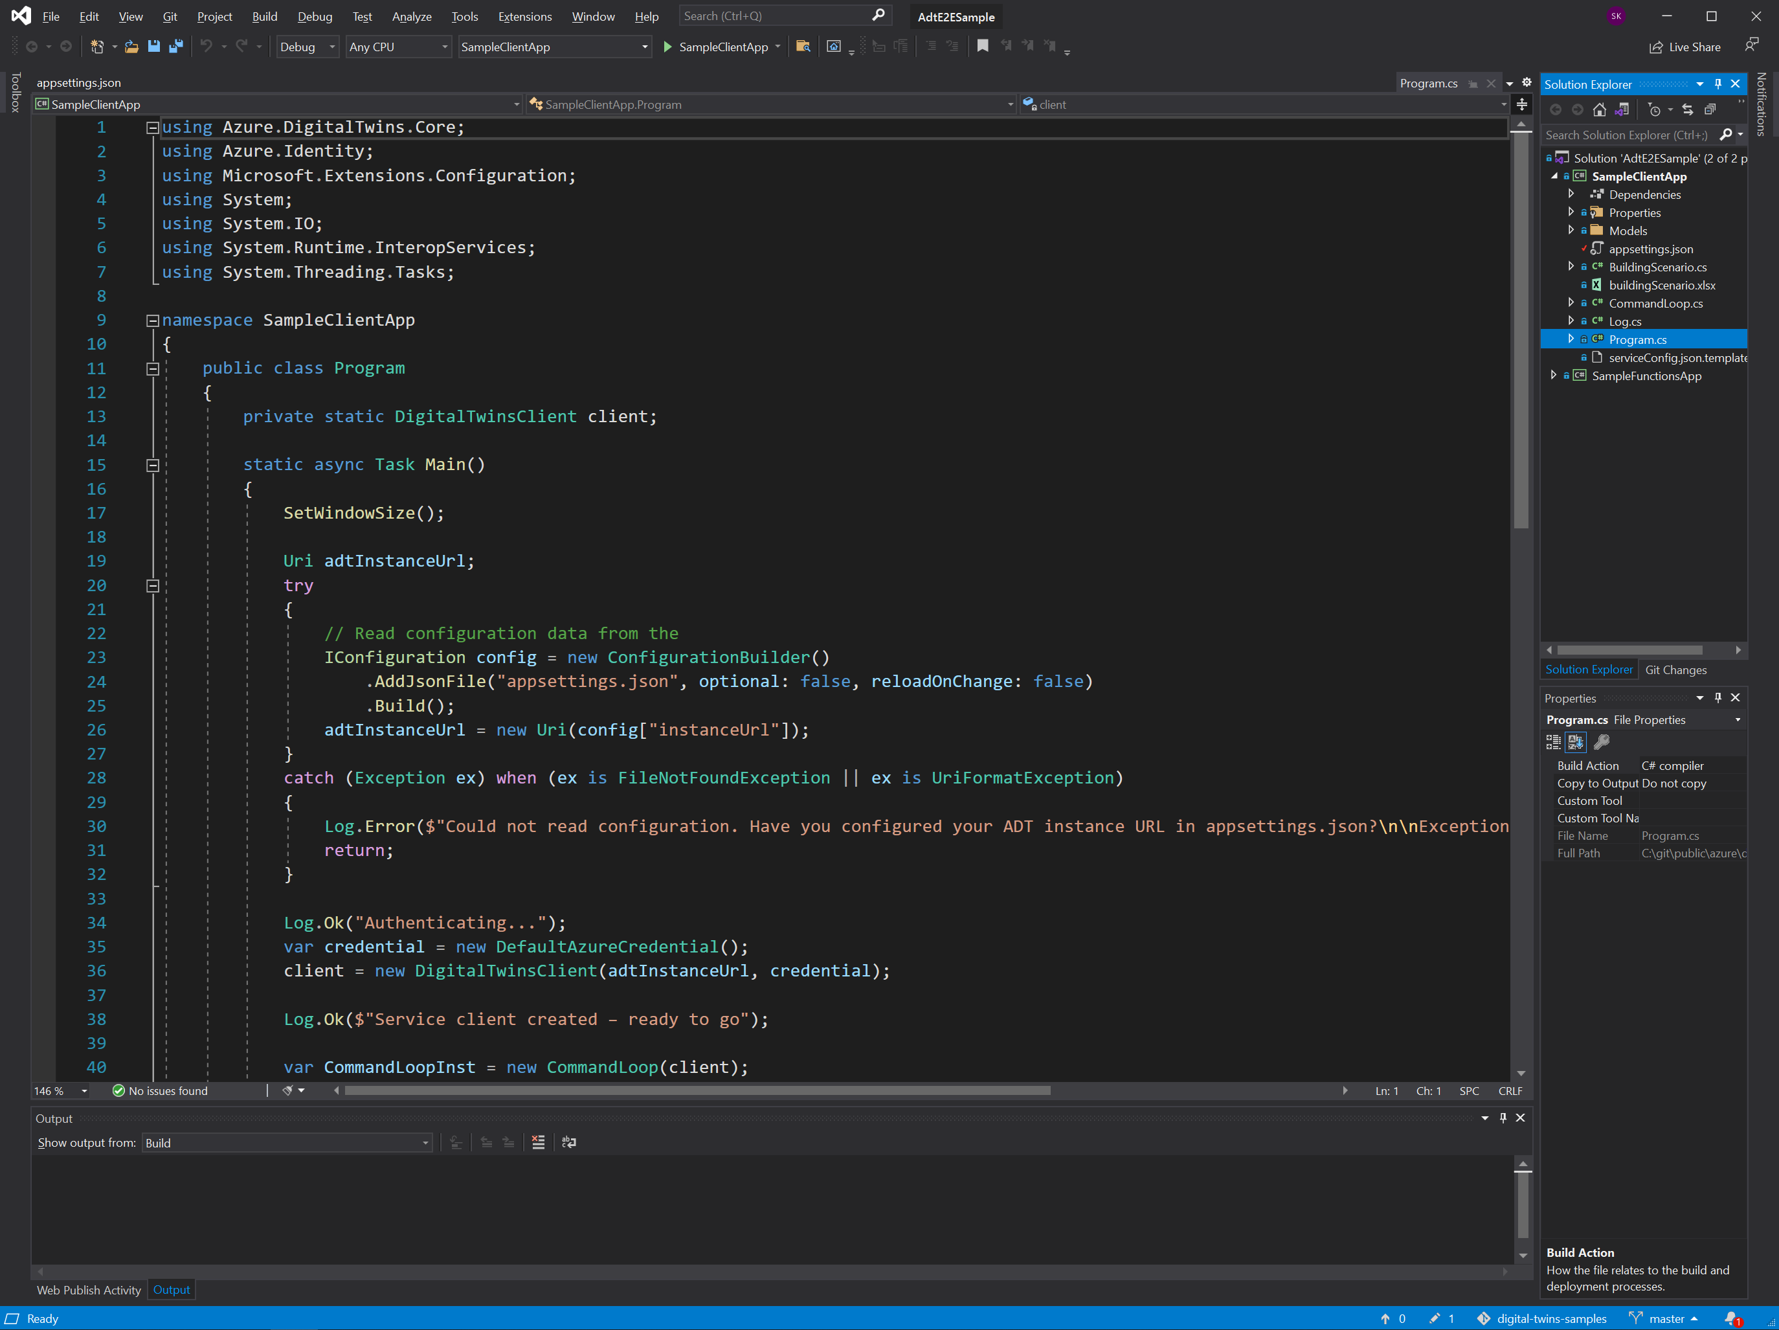This screenshot has height=1330, width=1779.
Task: Start debugging with green play arrow
Action: pyautogui.click(x=667, y=47)
